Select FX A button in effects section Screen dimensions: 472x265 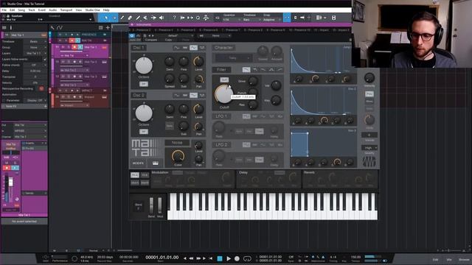point(134,175)
